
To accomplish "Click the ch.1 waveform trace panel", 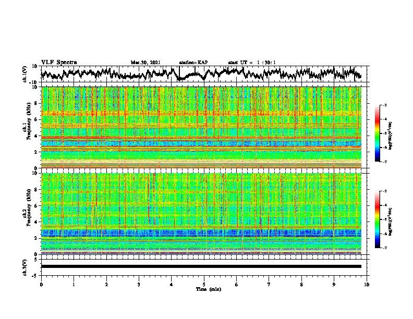I will (x=204, y=74).
